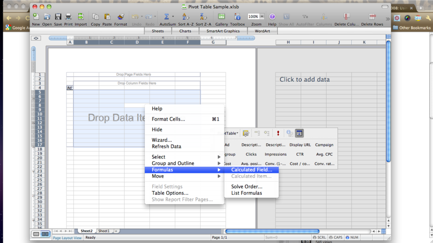
Task: Open the WordArt gallery tab
Action: tap(262, 31)
